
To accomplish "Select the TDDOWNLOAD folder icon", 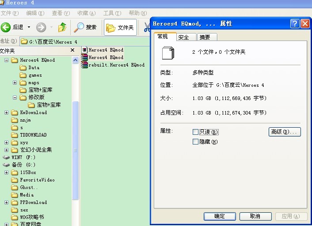I will point(15,135).
